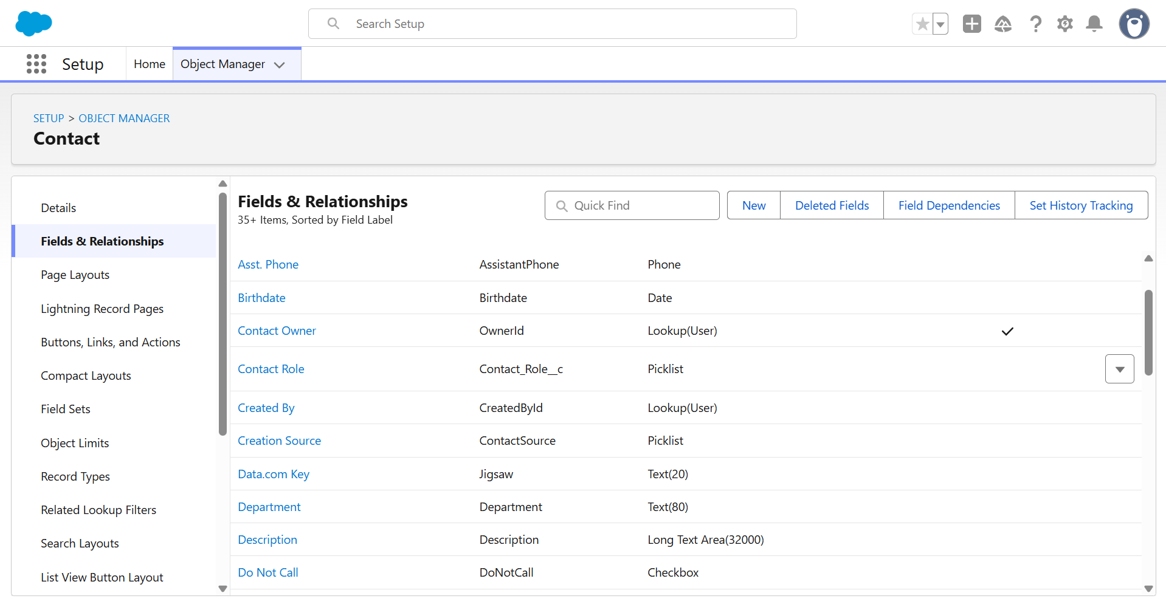
Task: Click the Contact_Role__c API name
Action: point(521,369)
